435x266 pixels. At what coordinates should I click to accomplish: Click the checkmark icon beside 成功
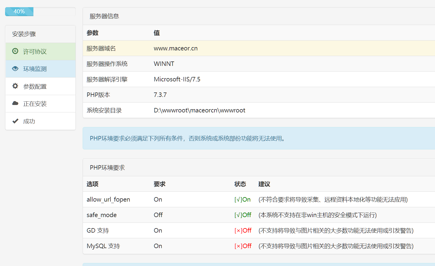(15, 121)
